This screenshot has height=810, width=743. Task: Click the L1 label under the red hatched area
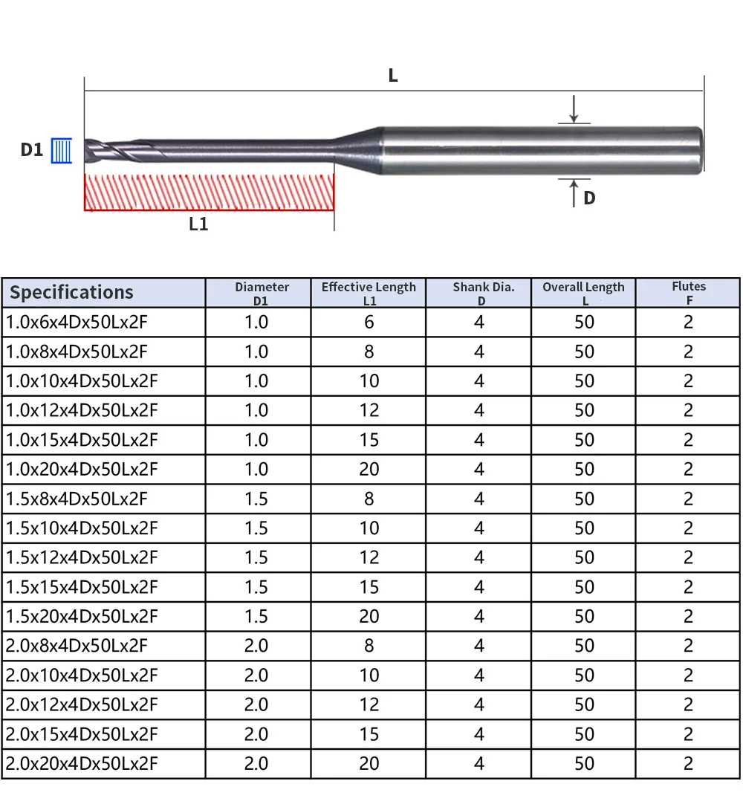click(198, 224)
